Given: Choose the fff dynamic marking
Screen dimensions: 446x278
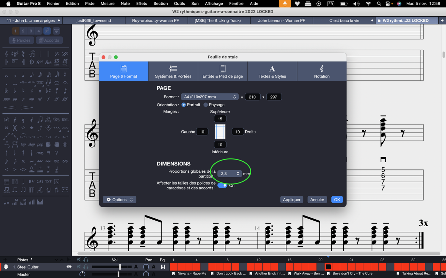Looking at the screenshot, I should [65, 99].
